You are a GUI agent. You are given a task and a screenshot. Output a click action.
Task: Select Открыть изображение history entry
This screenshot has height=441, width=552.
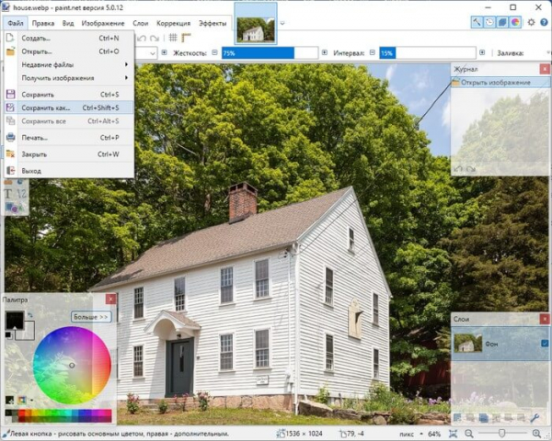tap(500, 83)
